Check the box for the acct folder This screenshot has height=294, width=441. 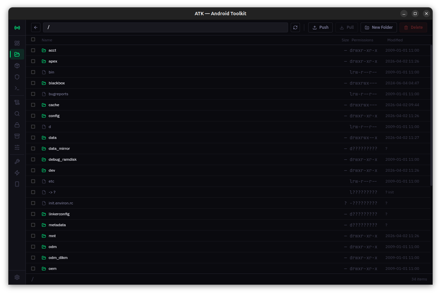coord(33,50)
